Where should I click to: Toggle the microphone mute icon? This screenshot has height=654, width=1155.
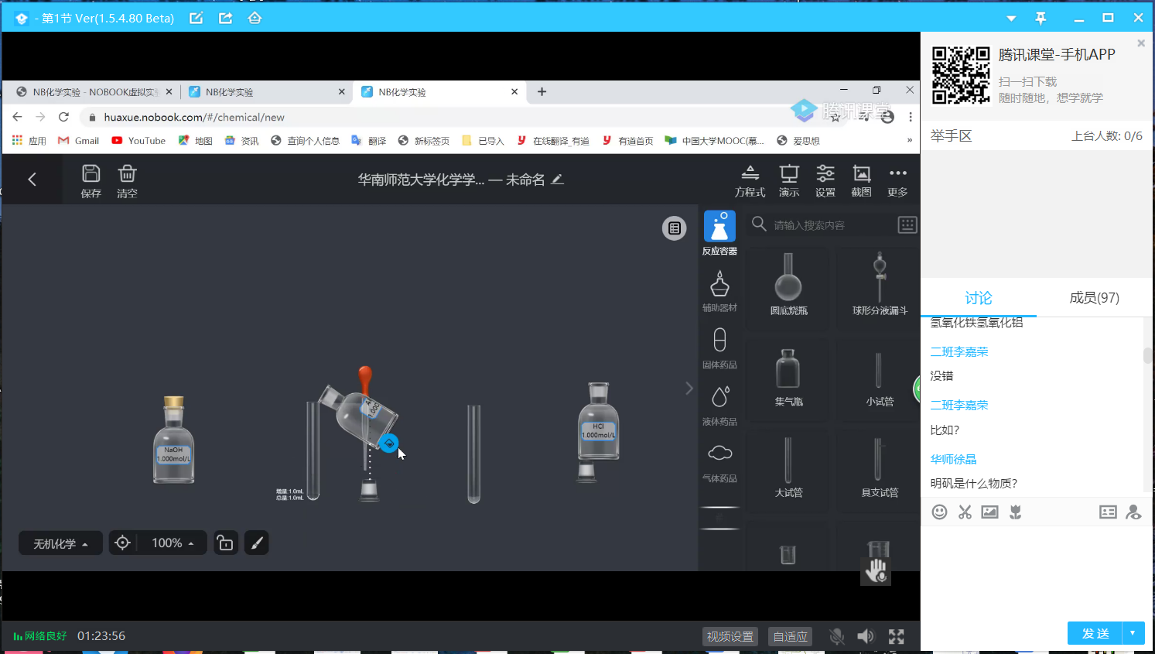tap(837, 636)
